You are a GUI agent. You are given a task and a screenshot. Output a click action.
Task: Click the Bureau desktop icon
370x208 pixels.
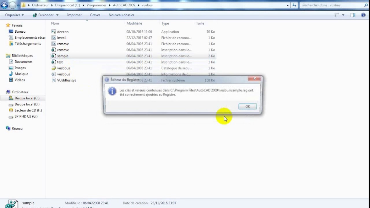pos(11,31)
